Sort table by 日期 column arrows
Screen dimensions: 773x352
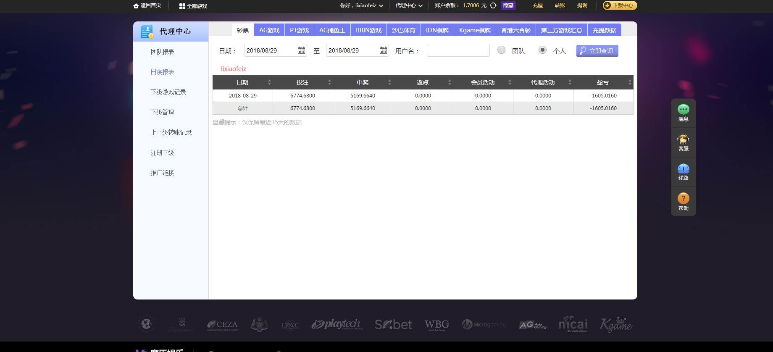click(269, 82)
